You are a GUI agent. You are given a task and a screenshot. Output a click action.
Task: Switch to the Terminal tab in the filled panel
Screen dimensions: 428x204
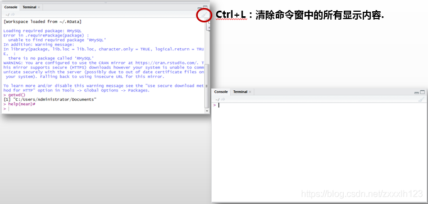[29, 7]
